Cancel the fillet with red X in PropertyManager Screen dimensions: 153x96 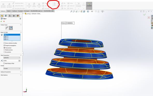click(x=4, y=21)
